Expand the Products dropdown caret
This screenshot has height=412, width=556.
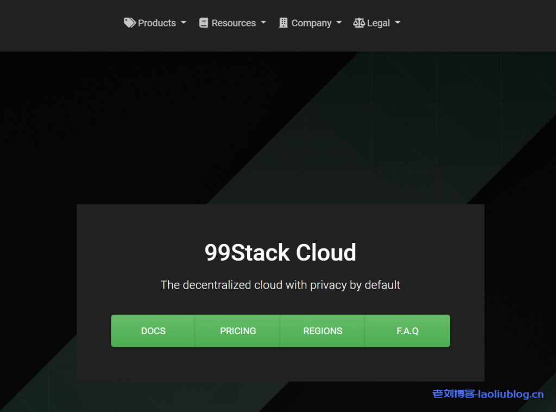tap(184, 23)
